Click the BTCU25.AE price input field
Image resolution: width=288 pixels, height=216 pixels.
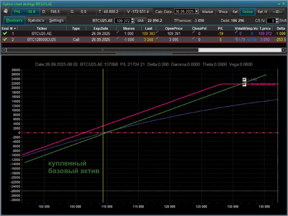[x=123, y=21]
